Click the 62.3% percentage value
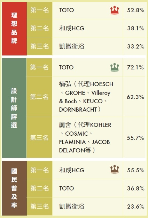This screenshot has width=148, height=218. (135, 97)
